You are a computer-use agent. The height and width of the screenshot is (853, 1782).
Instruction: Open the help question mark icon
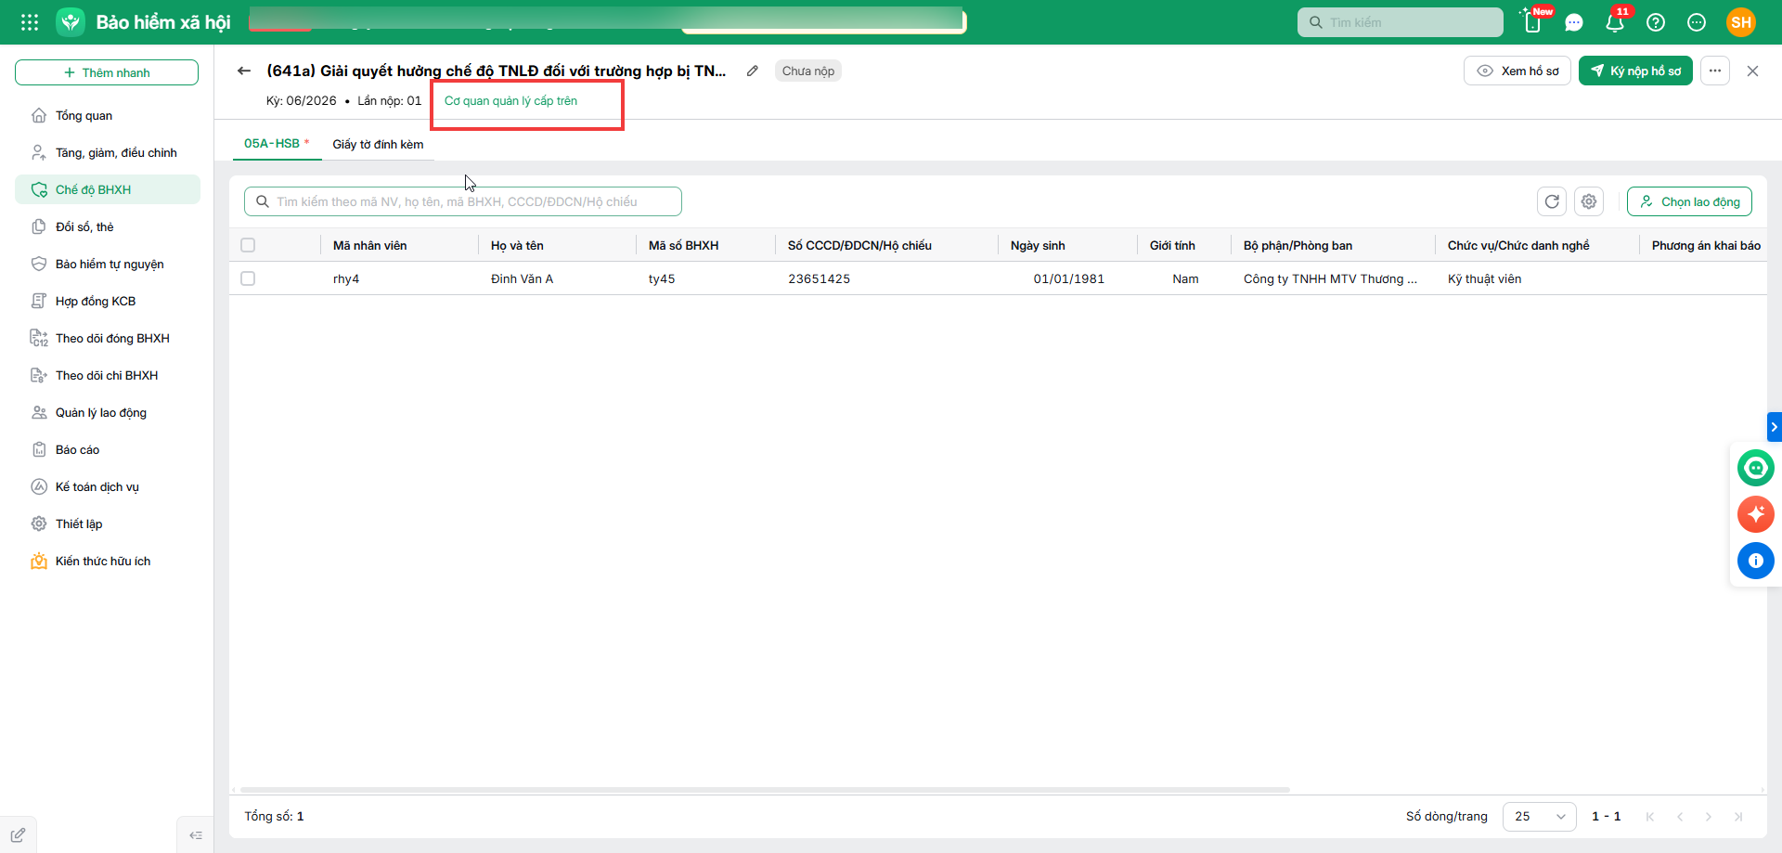(1656, 22)
